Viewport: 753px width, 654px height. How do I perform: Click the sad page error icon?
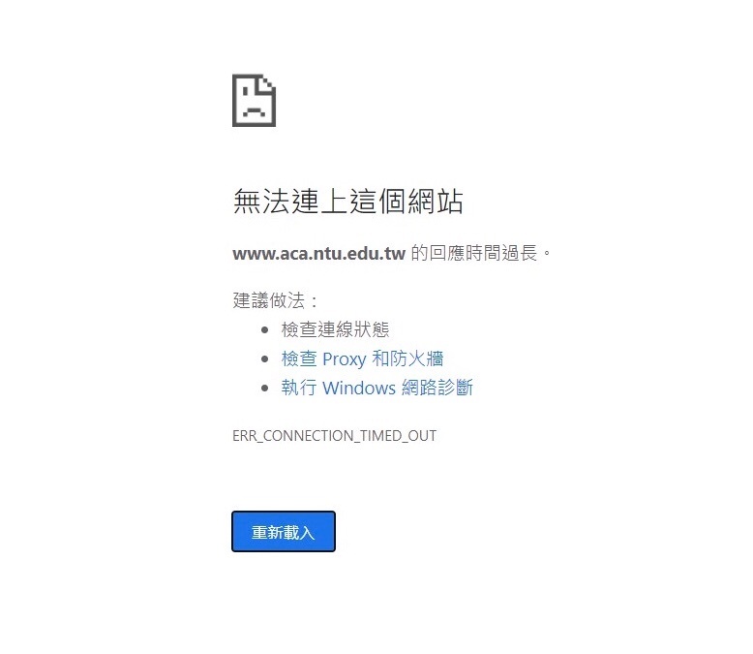(x=254, y=101)
